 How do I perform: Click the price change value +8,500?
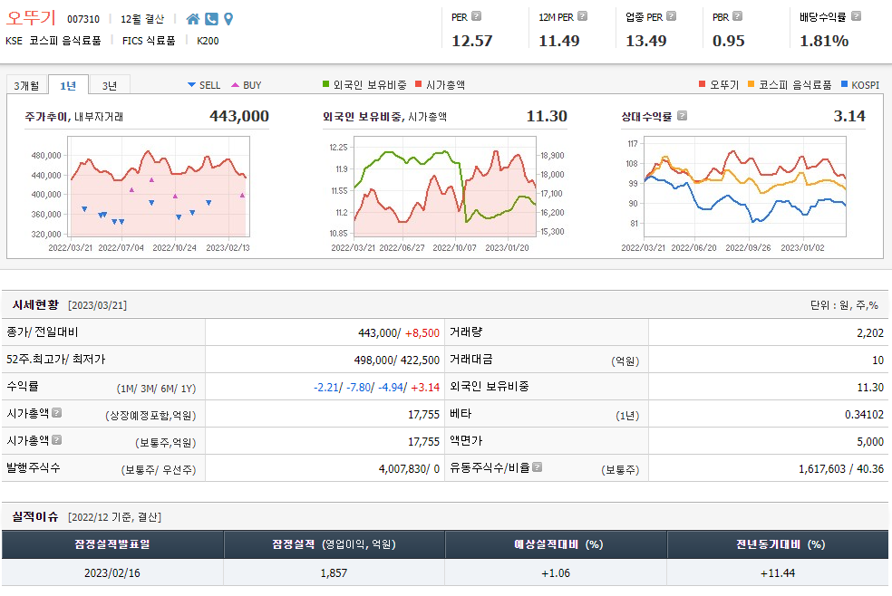point(422,333)
